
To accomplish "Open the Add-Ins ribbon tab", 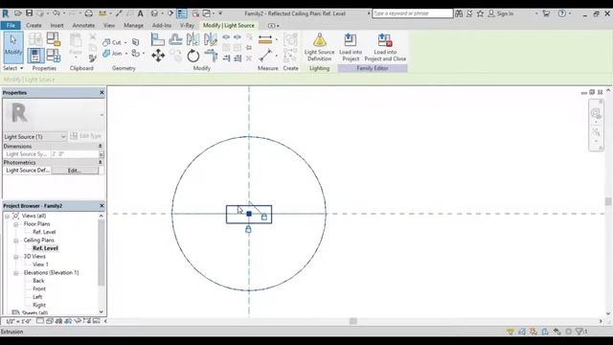I will click(162, 26).
